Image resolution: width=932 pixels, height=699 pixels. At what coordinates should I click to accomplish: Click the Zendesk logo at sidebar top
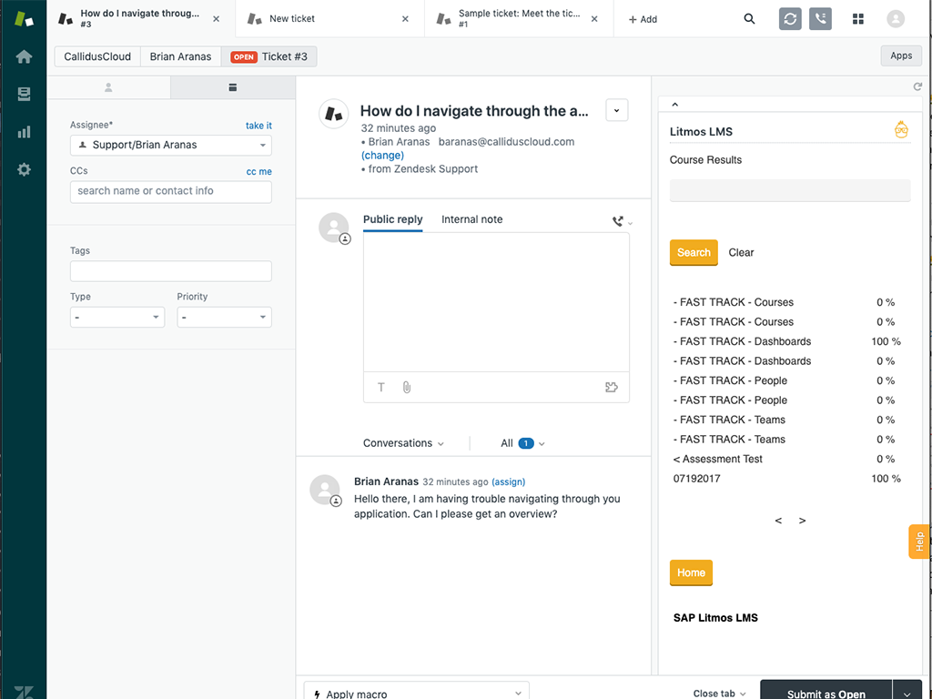coord(24,18)
